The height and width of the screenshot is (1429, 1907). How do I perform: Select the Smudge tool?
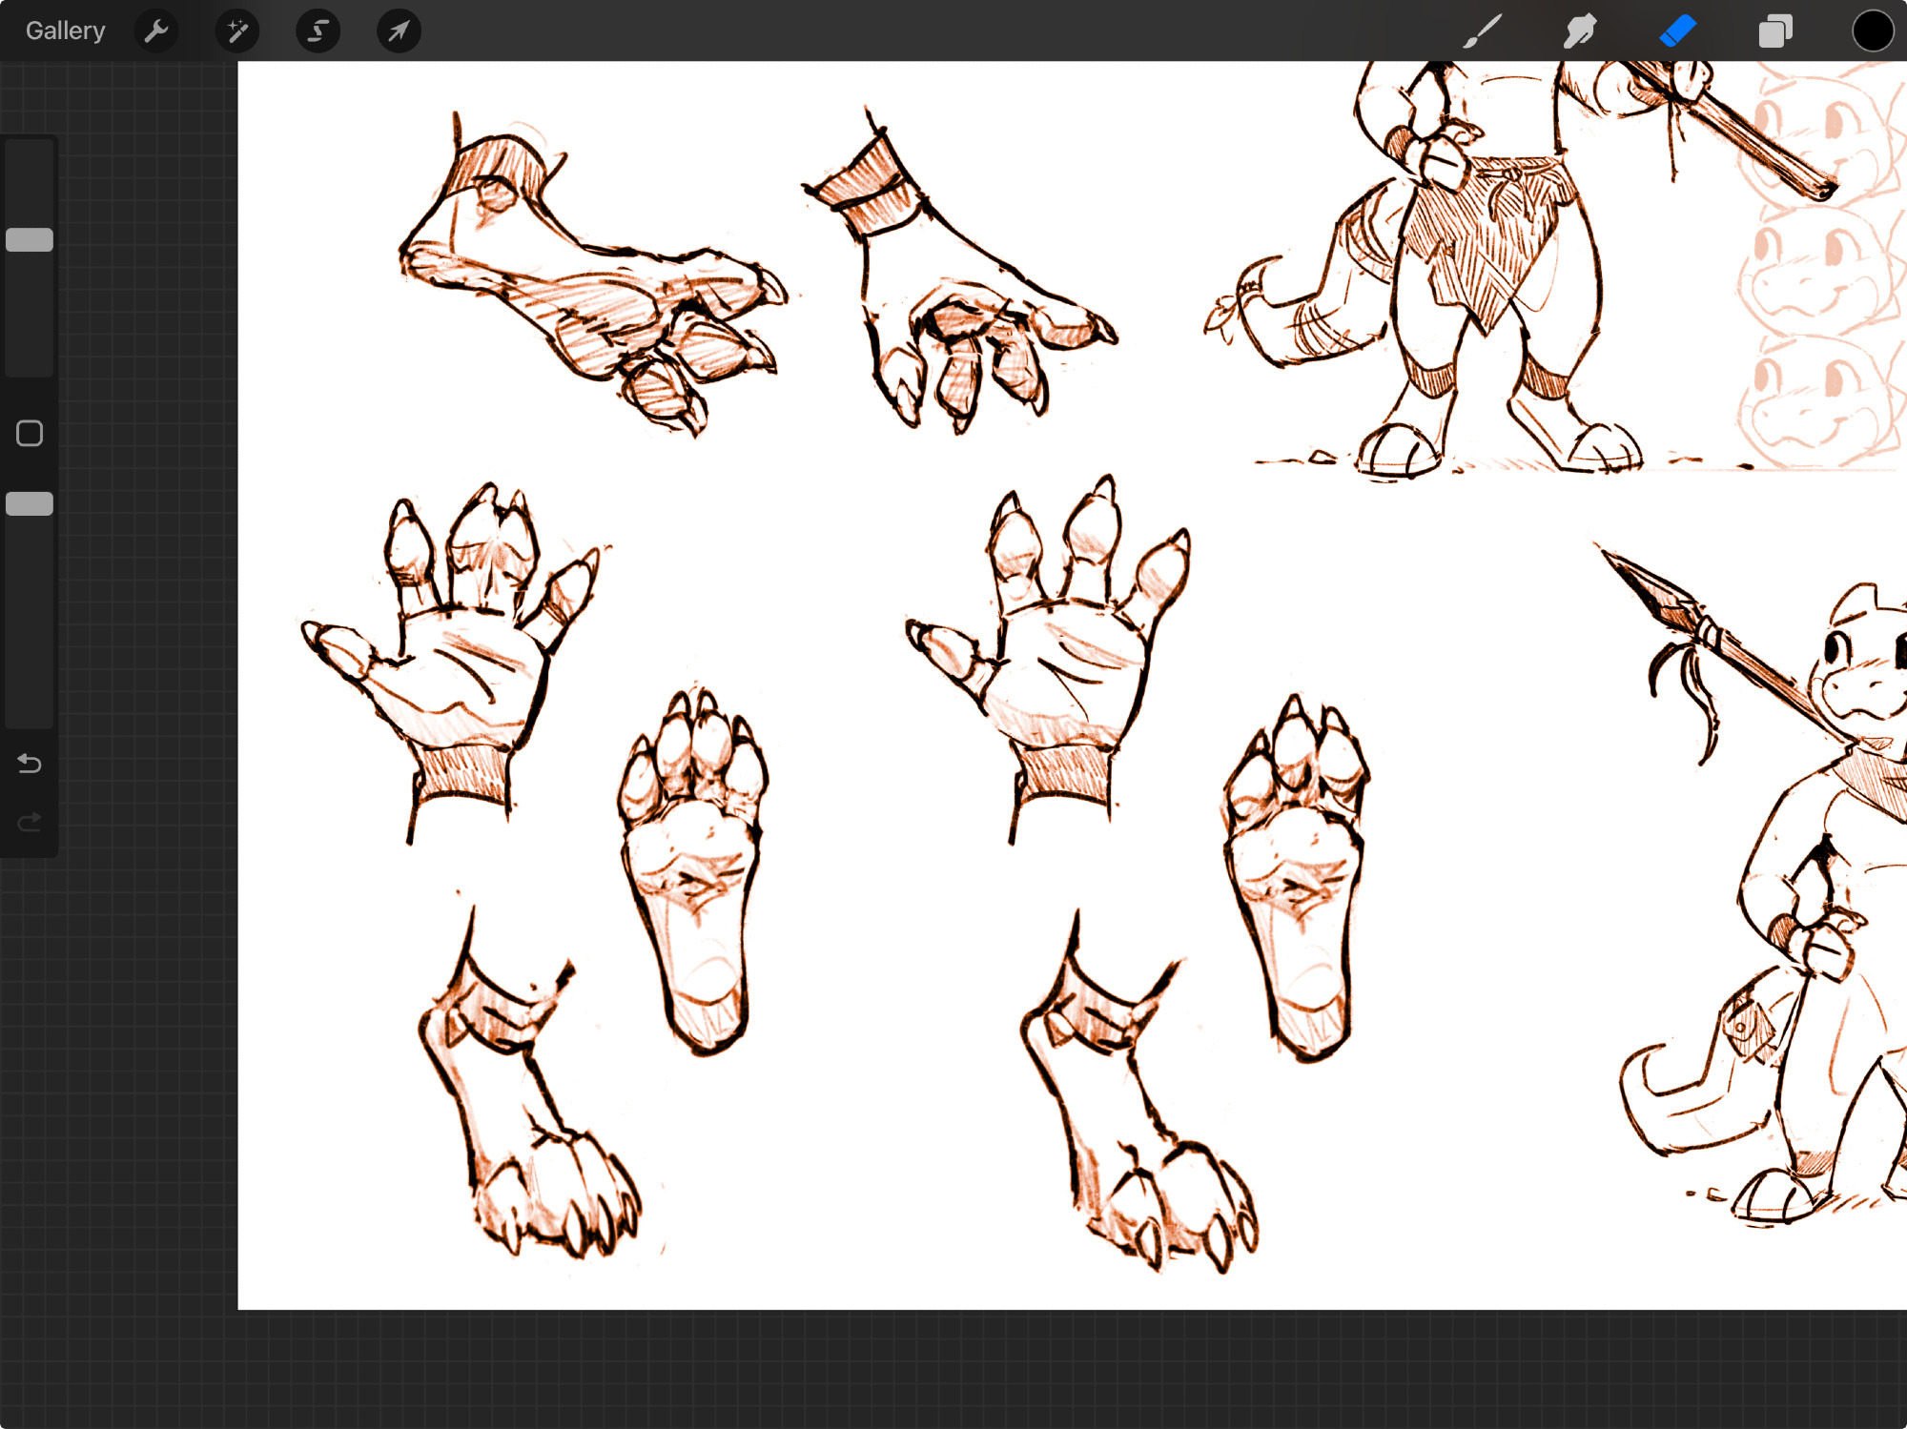coord(1580,31)
